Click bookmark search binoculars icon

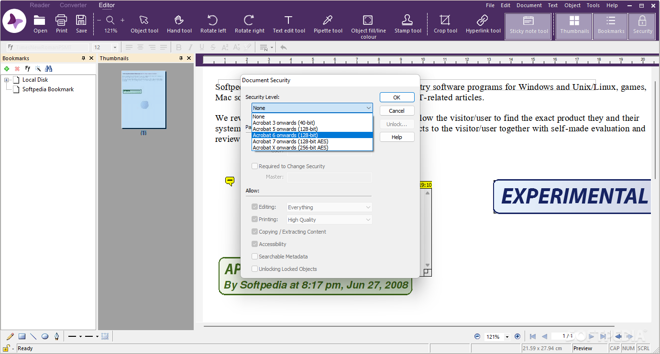click(x=48, y=69)
